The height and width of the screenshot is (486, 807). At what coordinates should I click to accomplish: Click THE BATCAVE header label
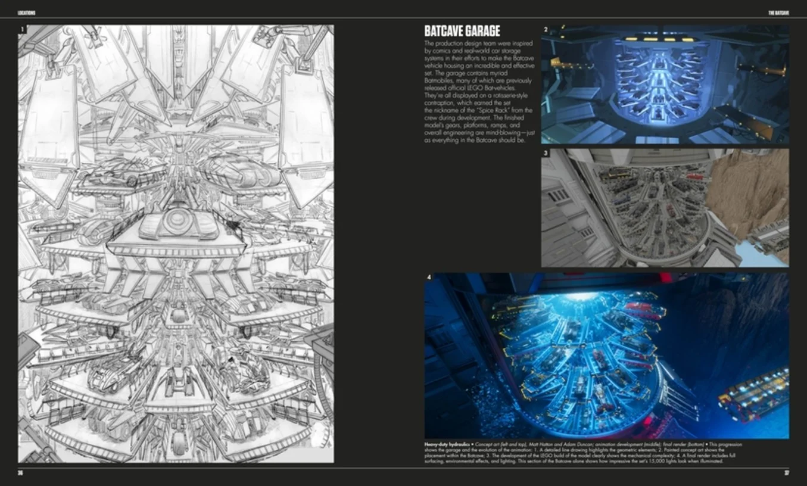coord(778,13)
